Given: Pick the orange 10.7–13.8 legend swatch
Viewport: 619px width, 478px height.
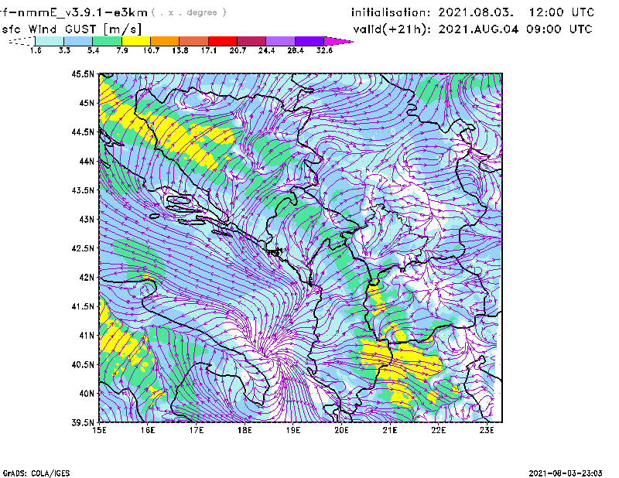Looking at the screenshot, I should click(x=165, y=41).
